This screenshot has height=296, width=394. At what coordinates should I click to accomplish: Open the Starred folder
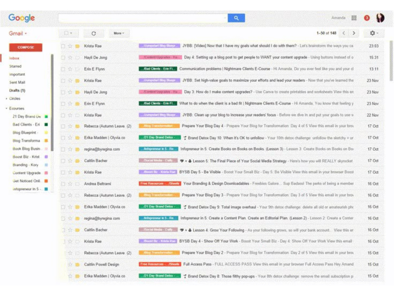click(15, 66)
